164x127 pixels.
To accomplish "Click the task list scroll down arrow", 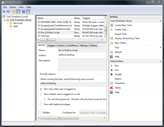I will (105, 37).
